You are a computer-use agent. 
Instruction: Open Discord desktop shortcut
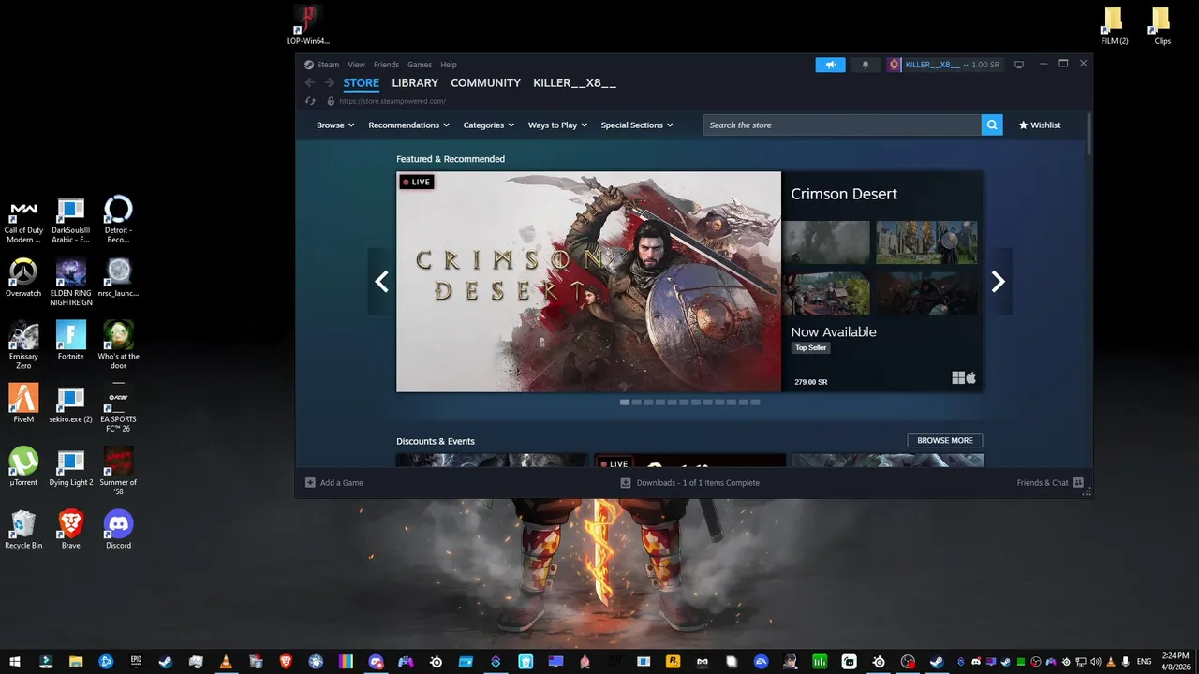coord(118,530)
